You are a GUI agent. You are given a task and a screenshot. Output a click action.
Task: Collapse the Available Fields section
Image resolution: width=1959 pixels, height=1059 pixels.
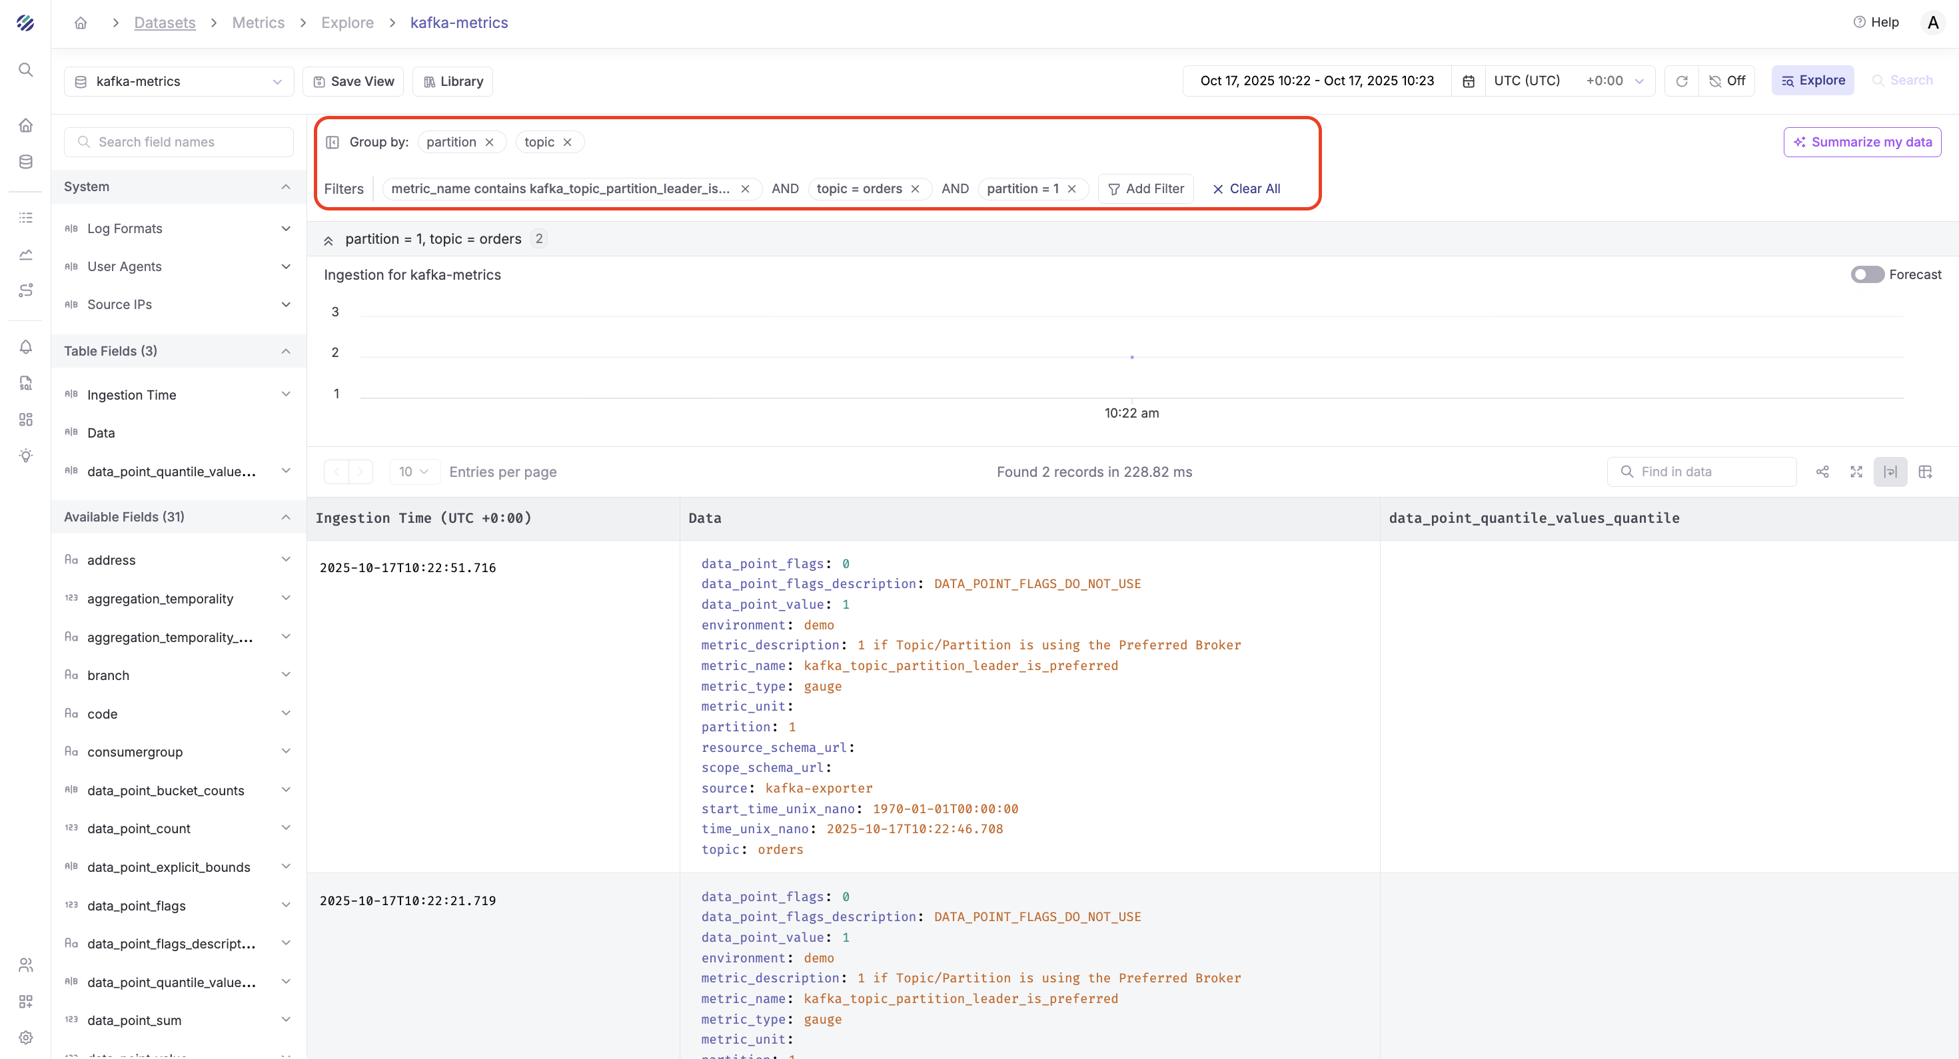coord(286,517)
